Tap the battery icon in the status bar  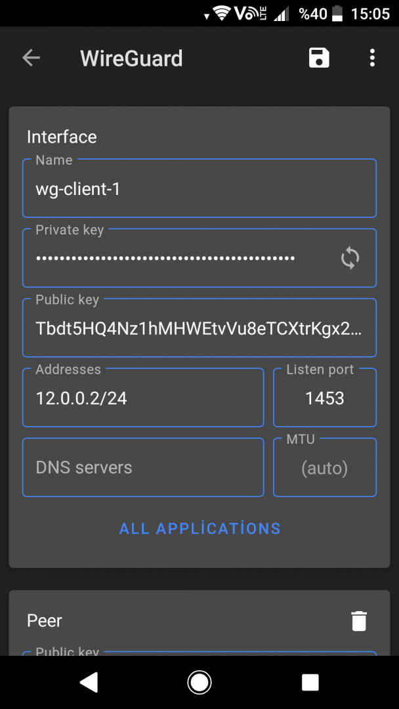(x=337, y=13)
